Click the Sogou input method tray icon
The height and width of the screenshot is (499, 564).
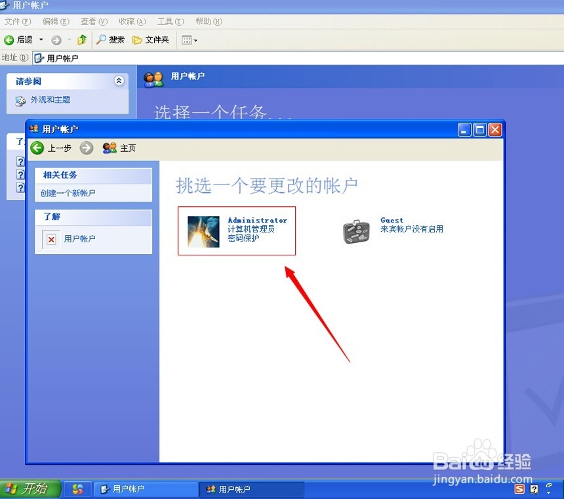(x=520, y=488)
